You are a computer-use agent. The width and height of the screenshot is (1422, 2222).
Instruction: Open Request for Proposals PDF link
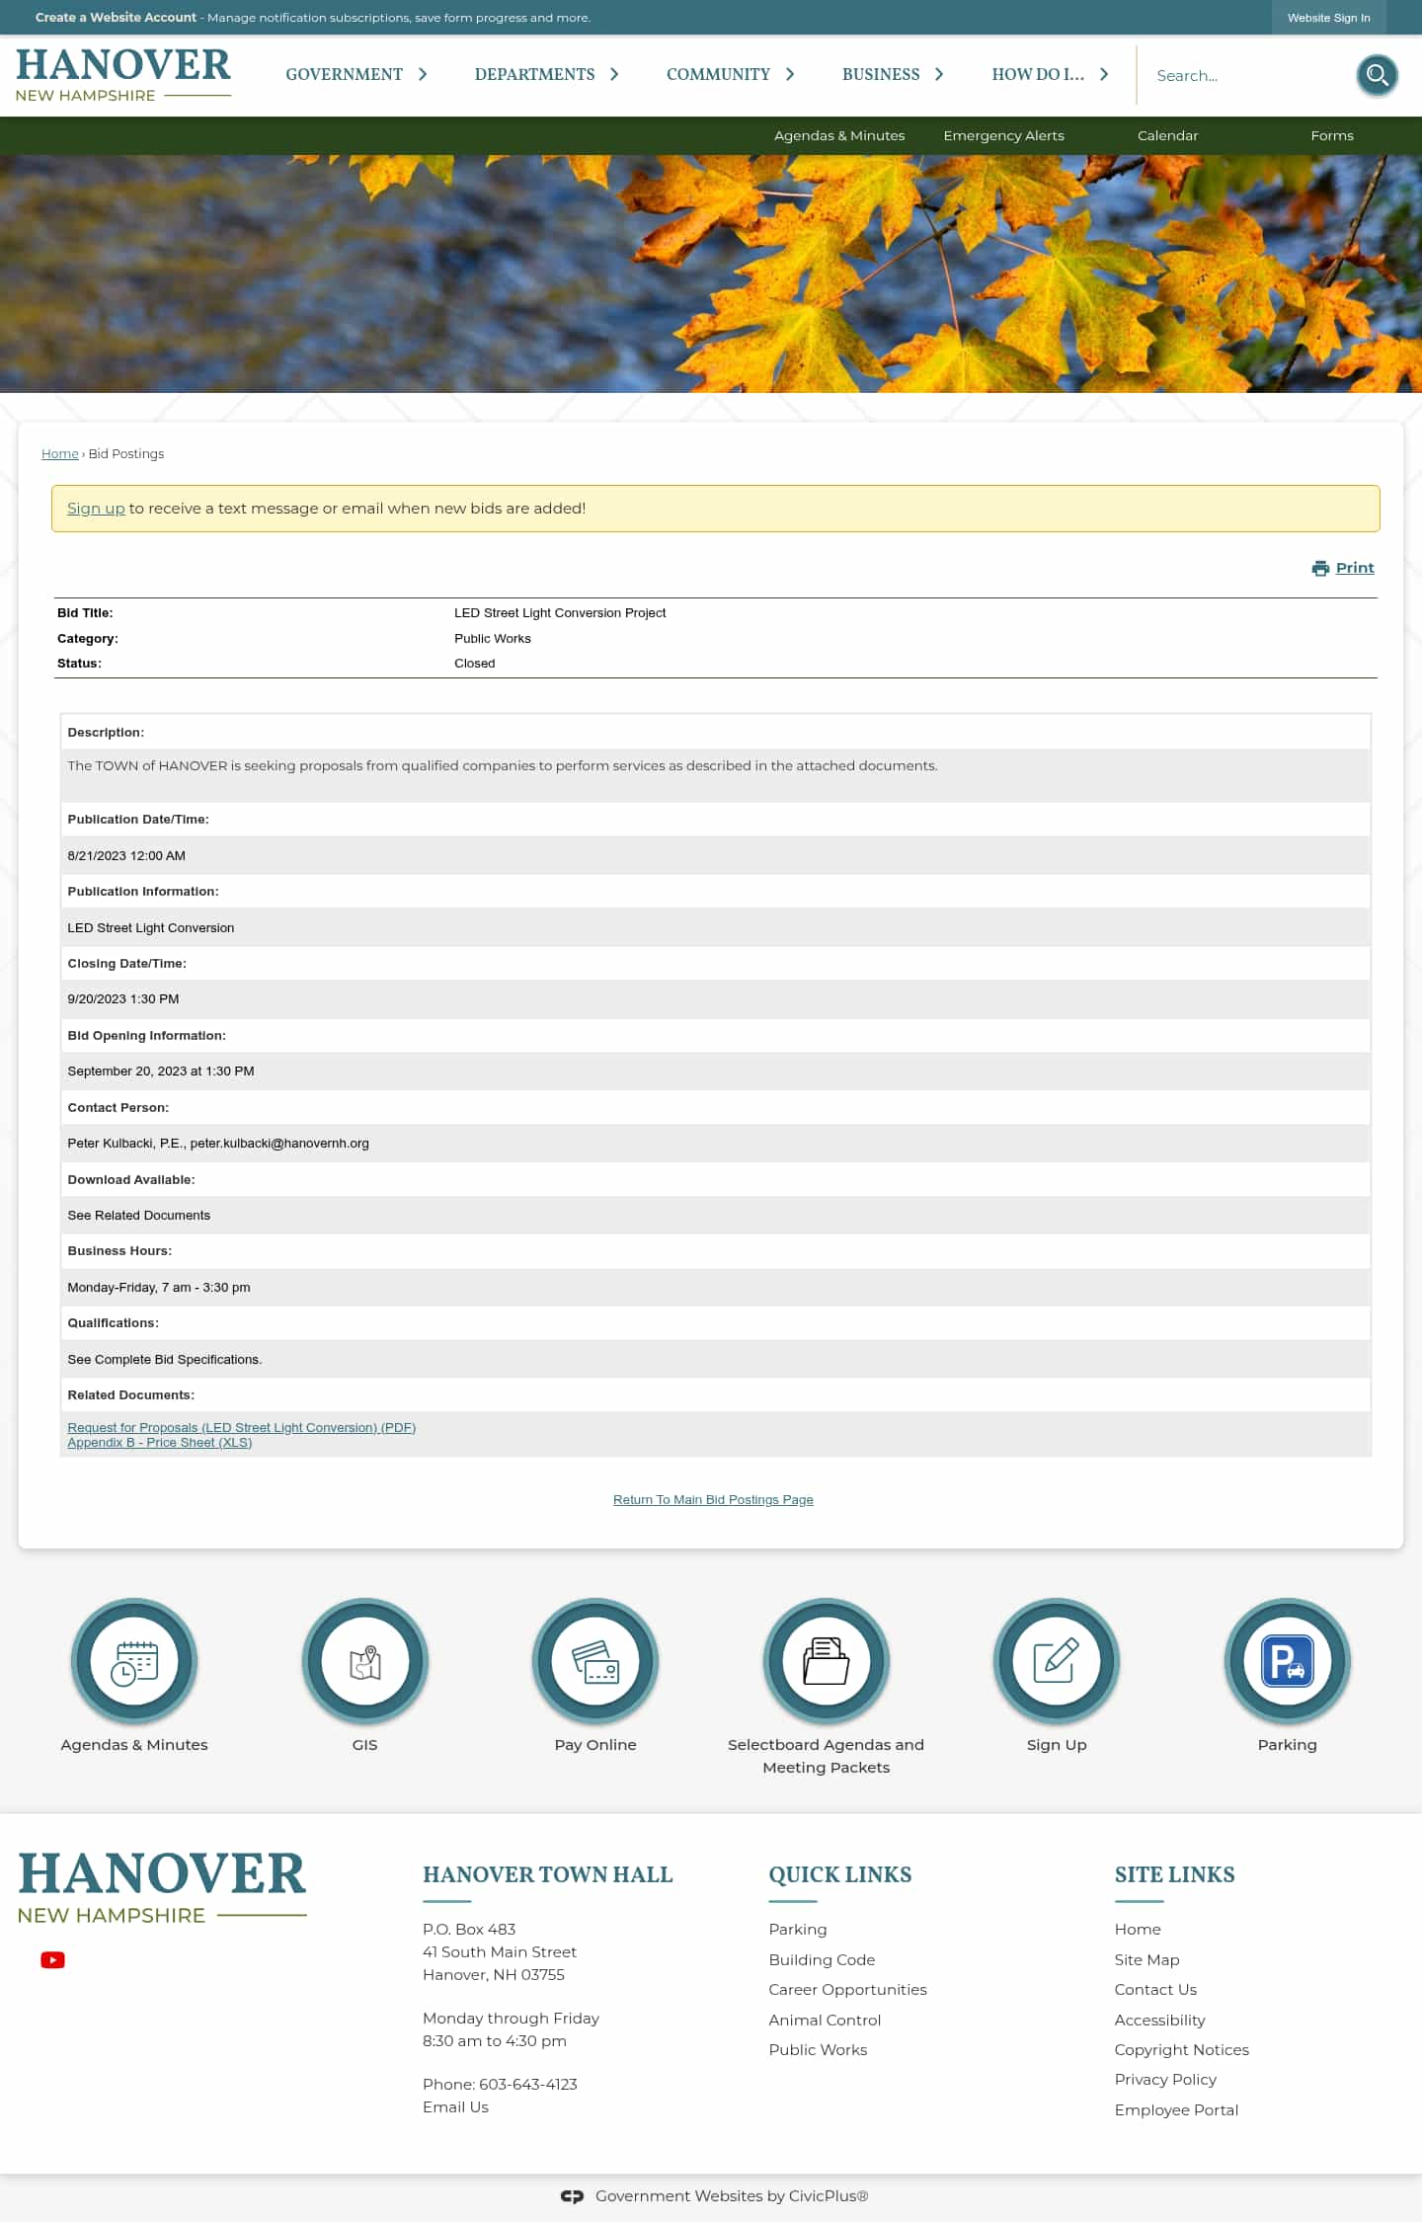pos(242,1428)
